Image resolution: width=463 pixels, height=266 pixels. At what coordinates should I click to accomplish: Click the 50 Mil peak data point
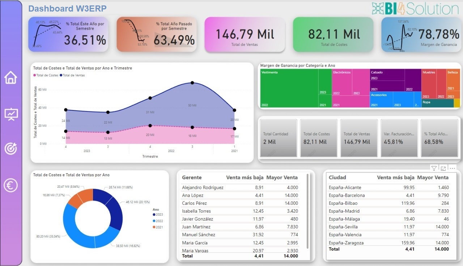pos(192,83)
